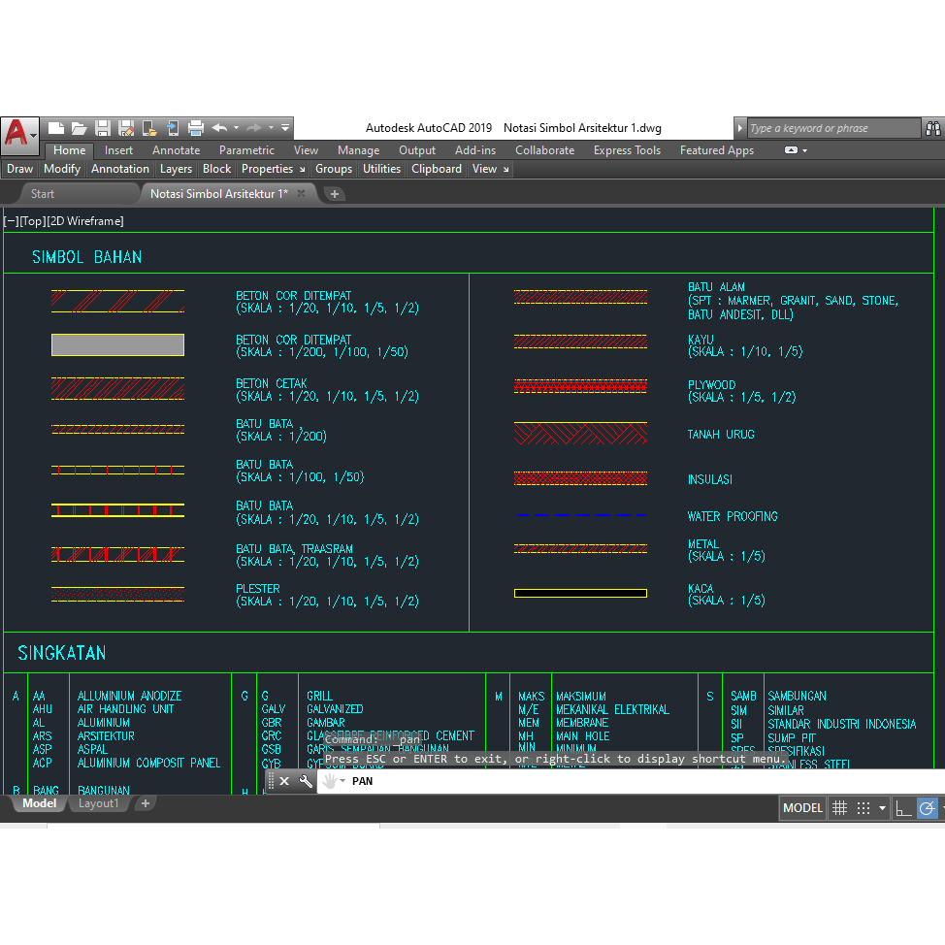Viewport: 945px width, 945px height.
Task: Expand the search options arrow
Action: point(740,128)
